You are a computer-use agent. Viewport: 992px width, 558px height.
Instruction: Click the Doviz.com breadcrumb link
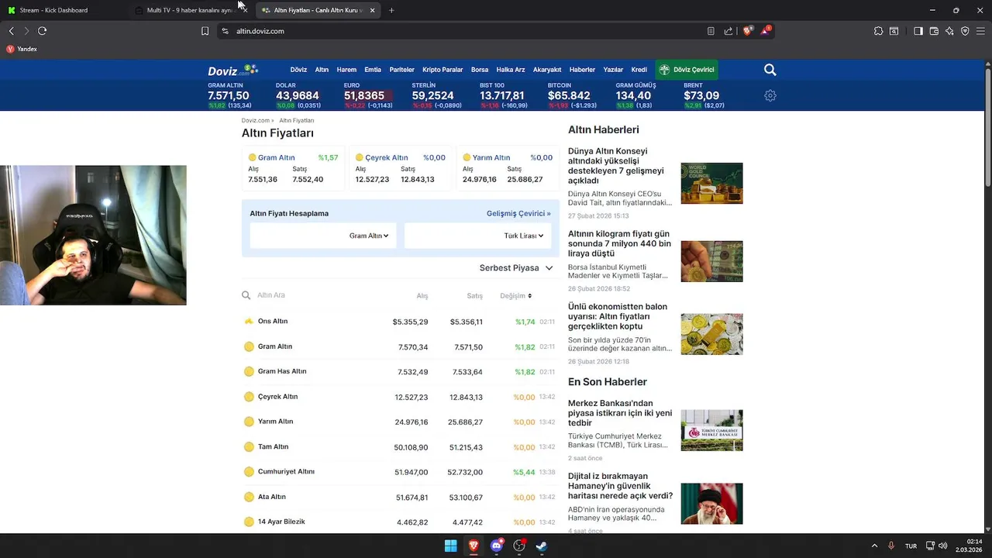[255, 121]
